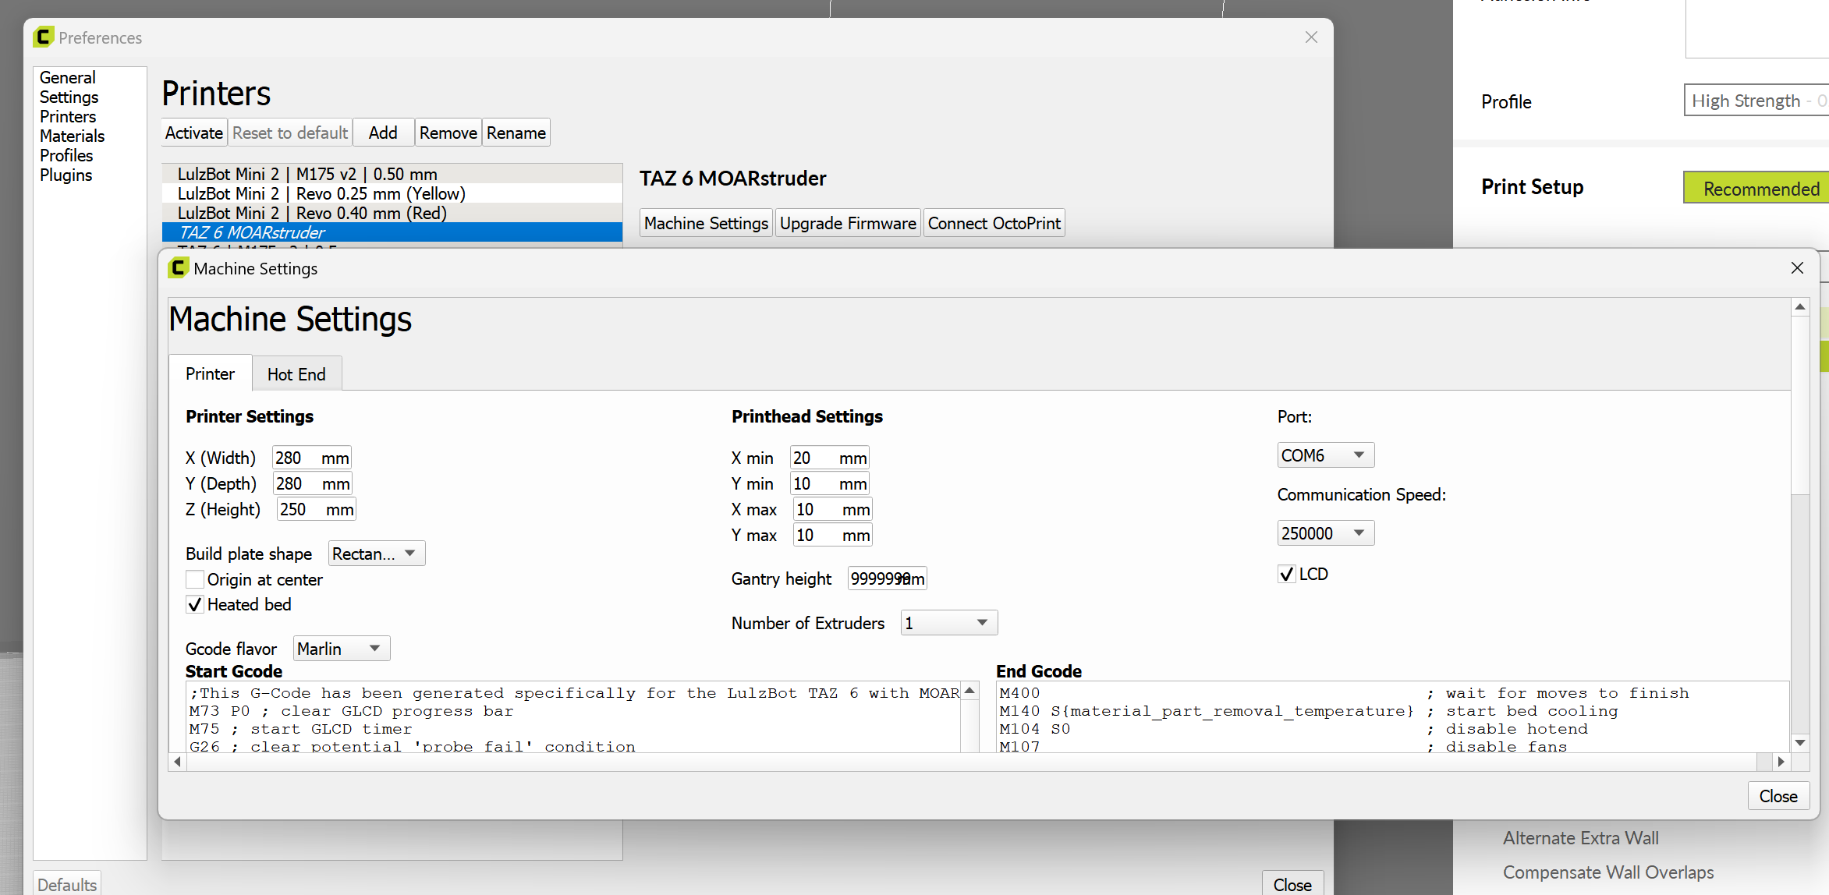The image size is (1829, 895).
Task: Open the Profile High Strength dropdown
Action: click(x=1756, y=101)
